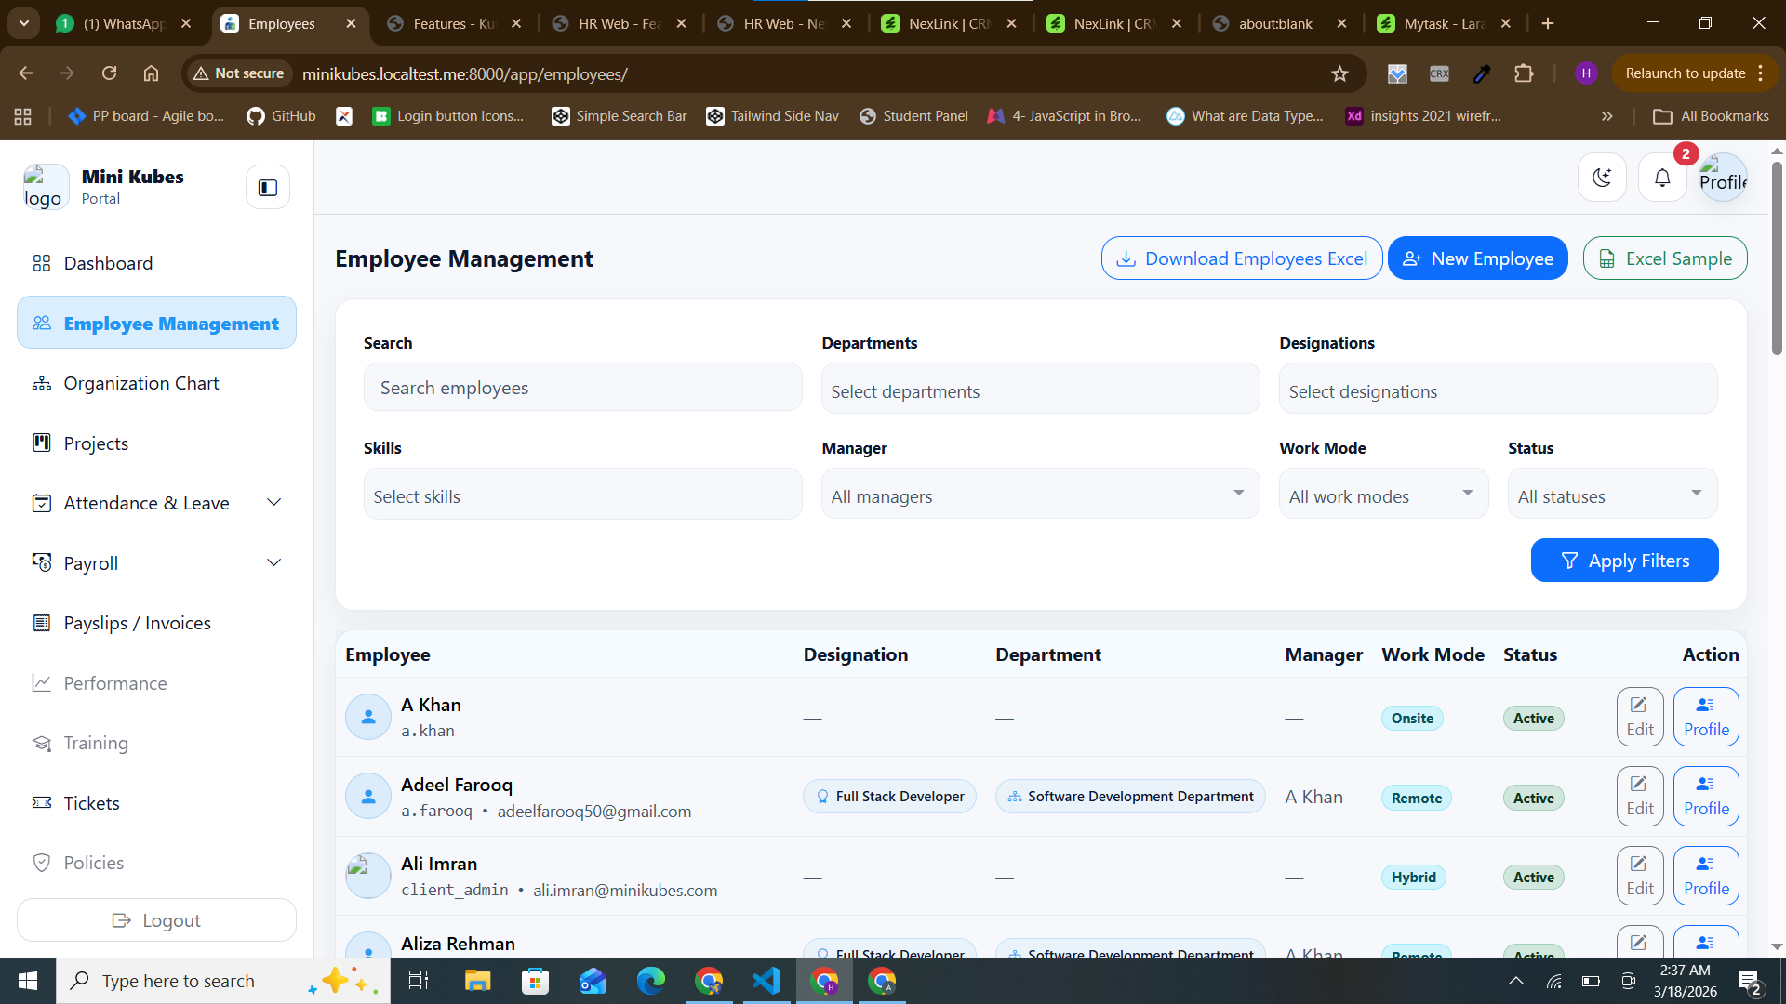Click the Apply Filters button
This screenshot has height=1004, width=1786.
coord(1624,560)
